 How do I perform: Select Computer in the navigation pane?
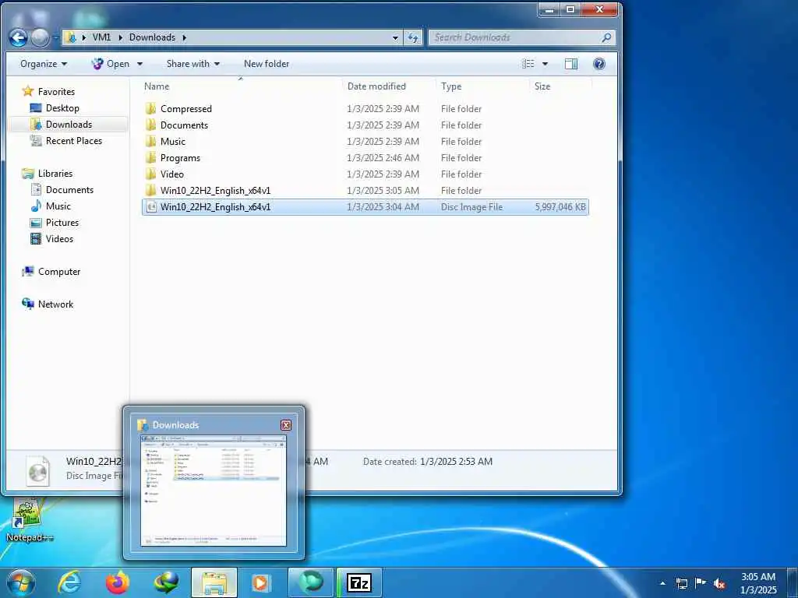(59, 272)
